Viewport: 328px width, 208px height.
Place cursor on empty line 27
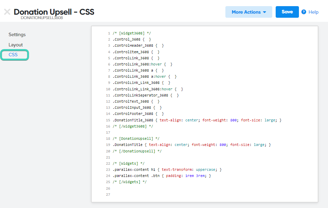[x=205, y=194]
